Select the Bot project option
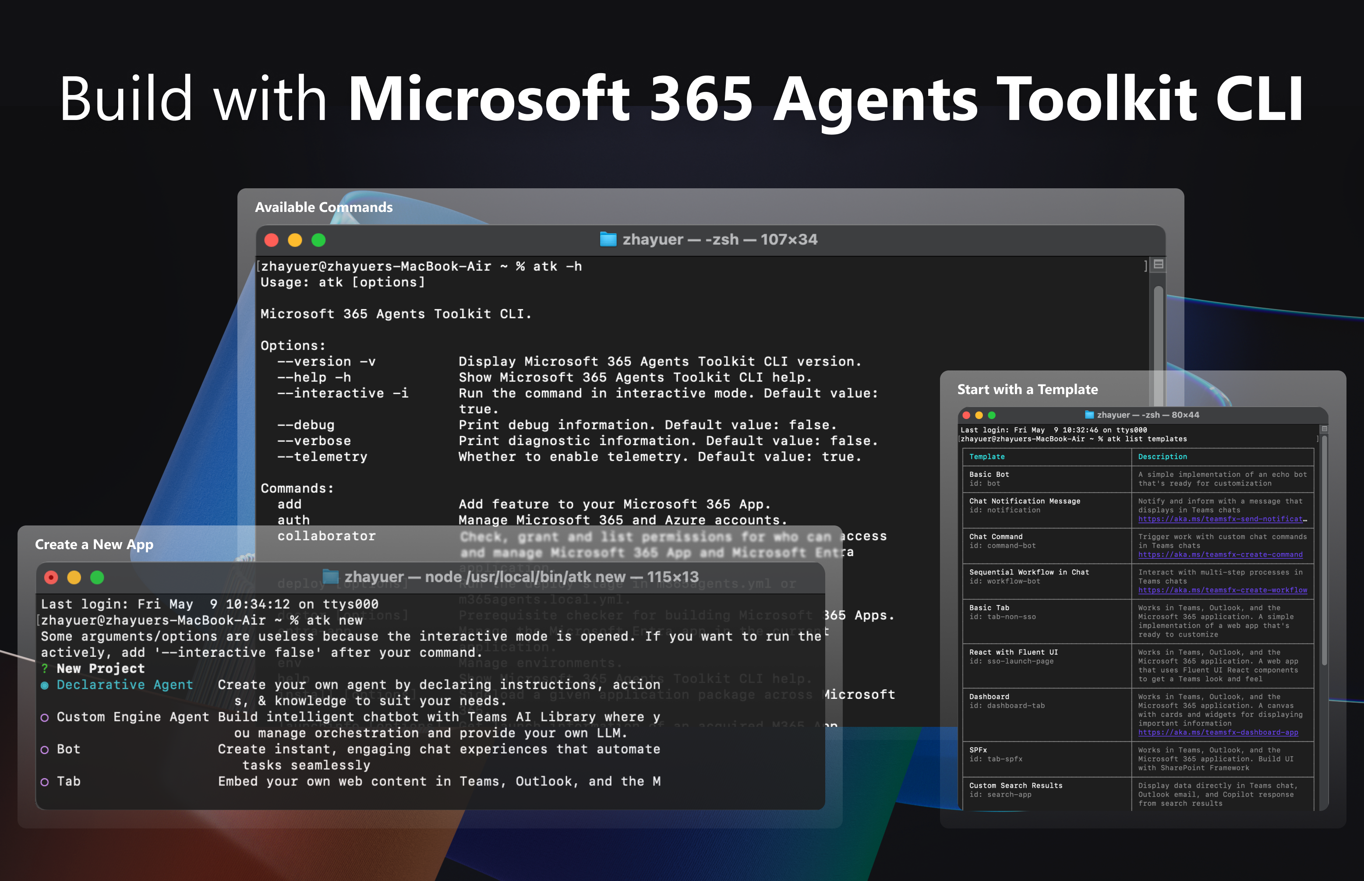Image resolution: width=1364 pixels, height=881 pixels. [68, 749]
